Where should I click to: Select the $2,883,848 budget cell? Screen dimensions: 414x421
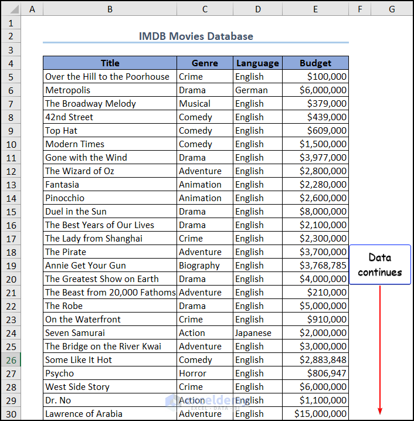(x=315, y=360)
